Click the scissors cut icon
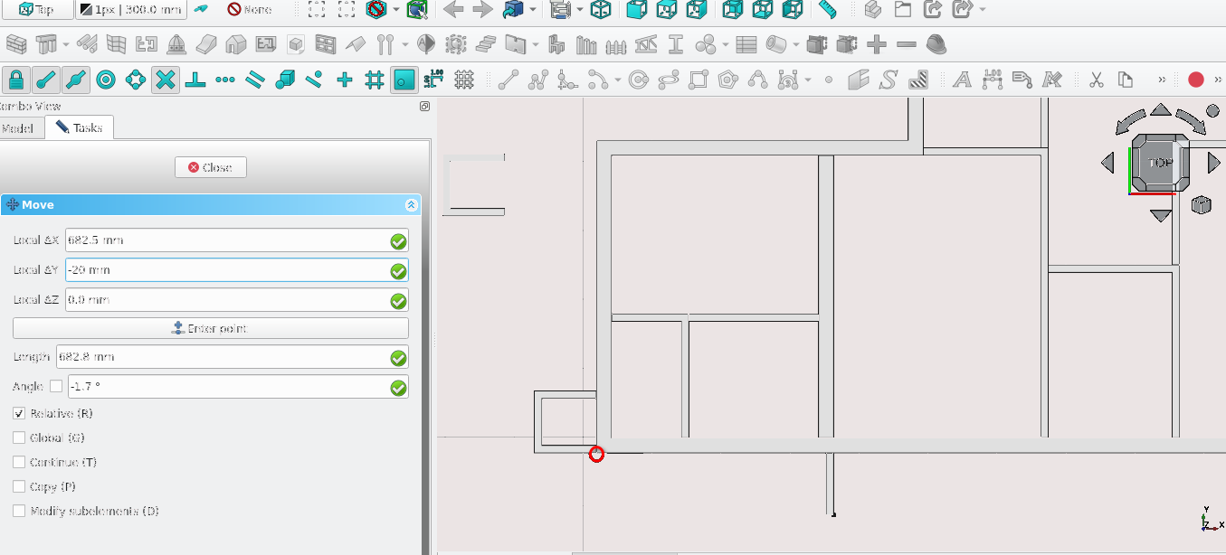The image size is (1226, 555). click(1096, 80)
